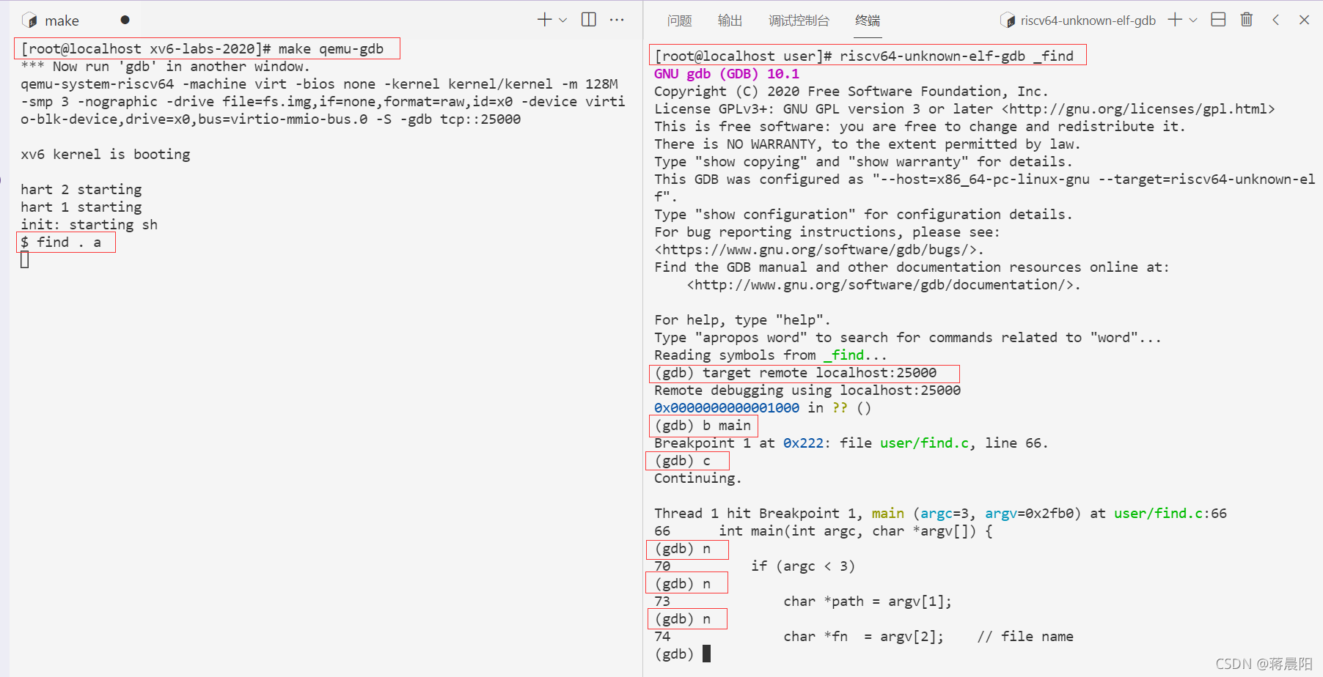Click the 'xv6 kernel is booting' line
Viewport: 1323px width, 677px height.
pyautogui.click(x=106, y=155)
